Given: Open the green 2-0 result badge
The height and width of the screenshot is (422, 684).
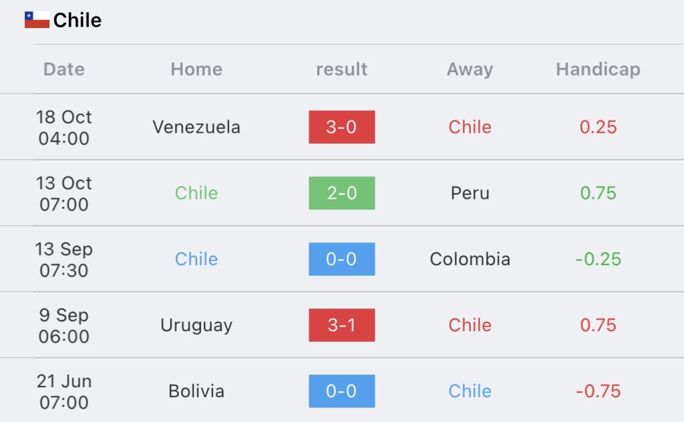Looking at the screenshot, I should [341, 193].
